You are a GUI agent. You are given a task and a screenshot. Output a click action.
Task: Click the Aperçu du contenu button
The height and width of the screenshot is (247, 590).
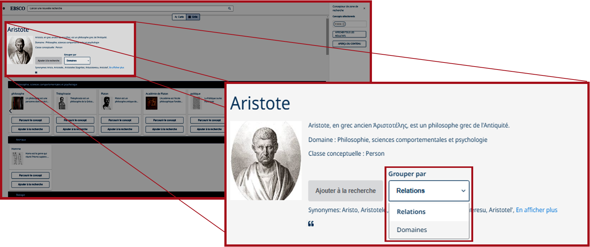[x=349, y=44]
